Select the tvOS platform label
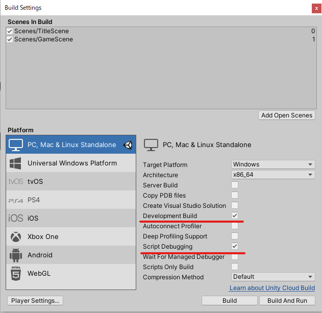322x313 pixels. pyautogui.click(x=35, y=182)
